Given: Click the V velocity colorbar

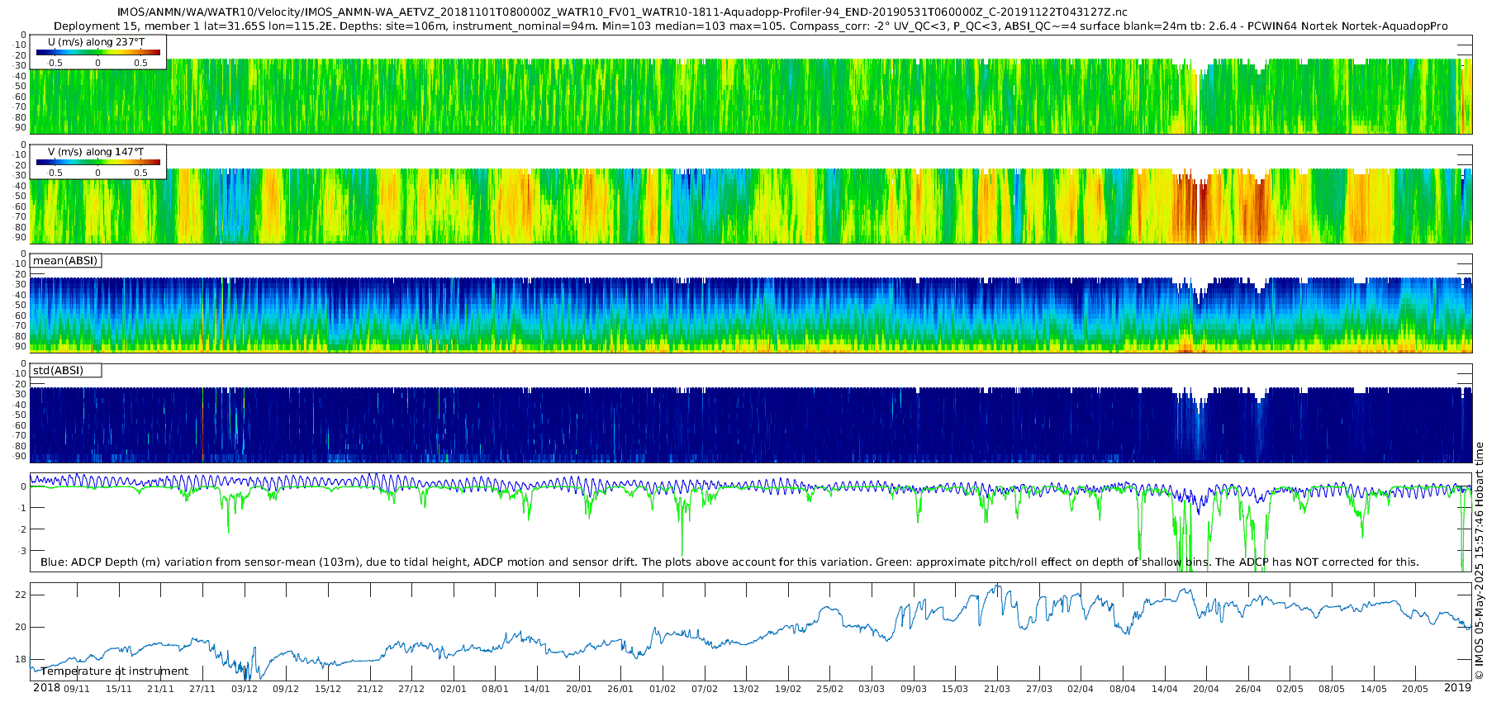Looking at the screenshot, I should pos(97,163).
